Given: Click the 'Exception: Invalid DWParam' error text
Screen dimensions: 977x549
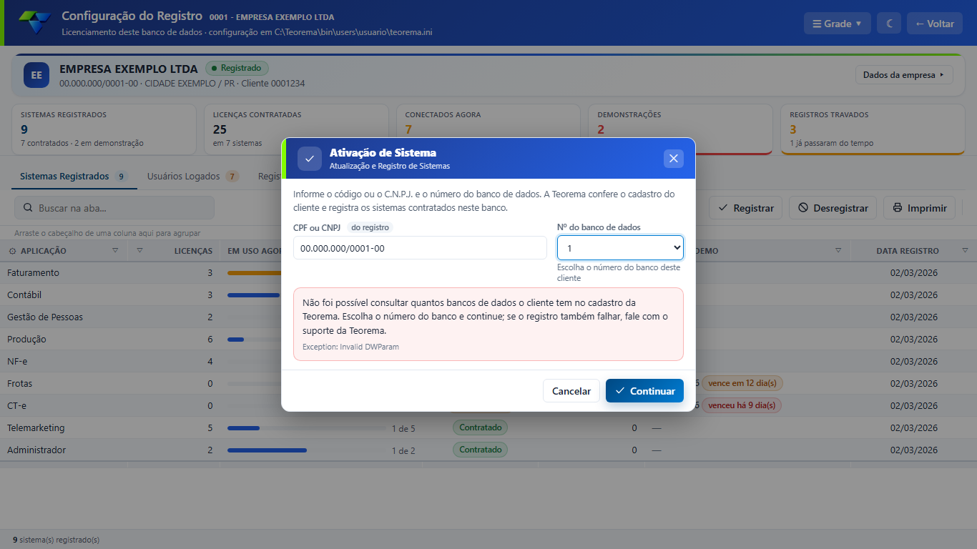Looking at the screenshot, I should [350, 347].
